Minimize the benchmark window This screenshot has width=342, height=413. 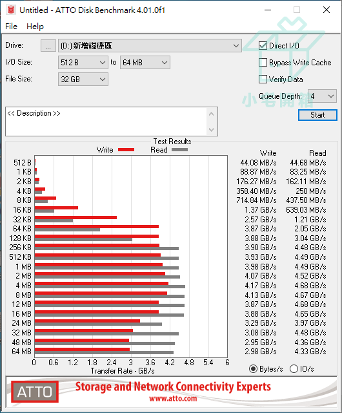tap(268, 10)
